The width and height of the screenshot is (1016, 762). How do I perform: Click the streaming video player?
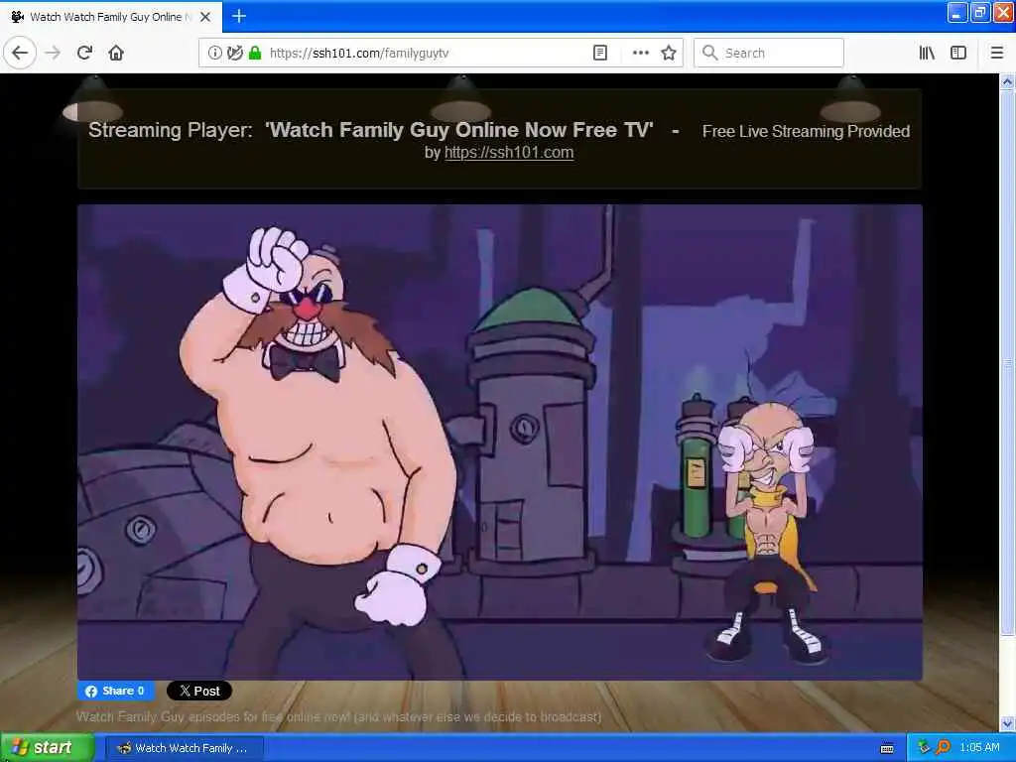[x=500, y=443]
